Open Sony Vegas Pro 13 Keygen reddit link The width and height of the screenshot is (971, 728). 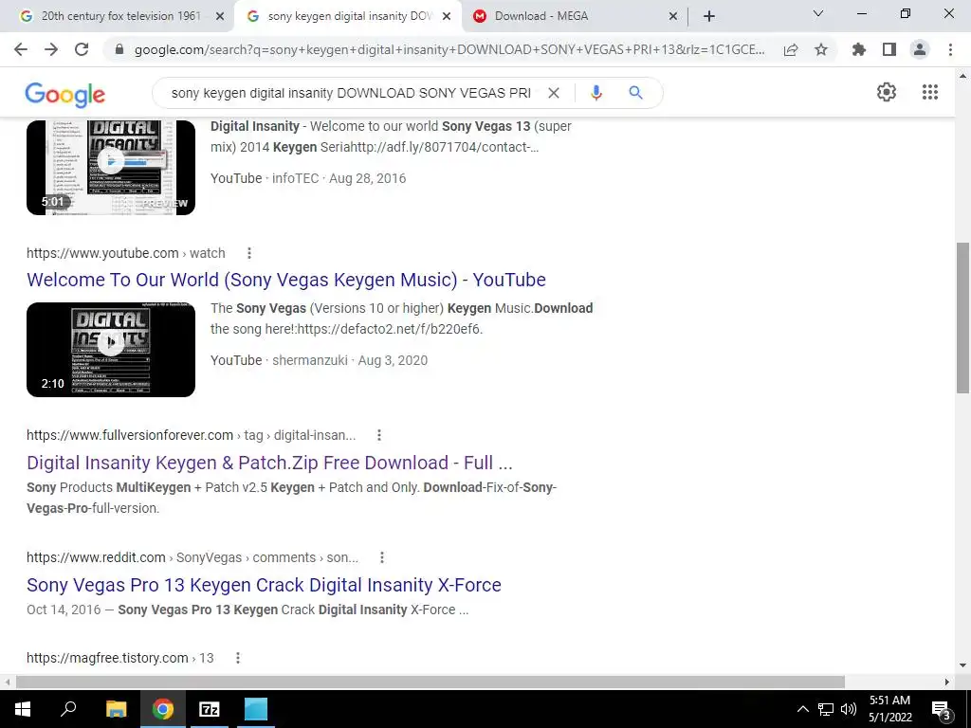[264, 585]
